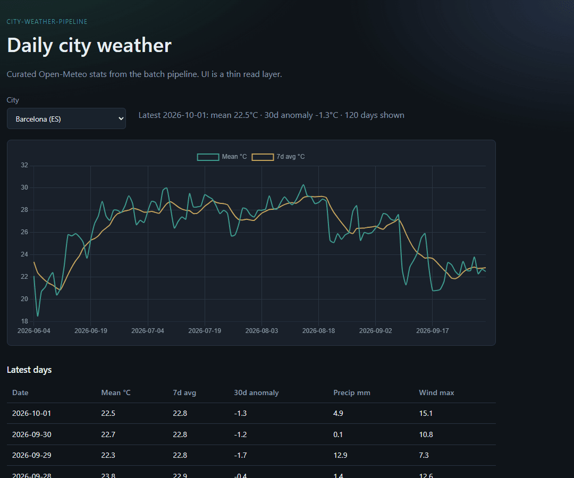The height and width of the screenshot is (478, 574).
Task: Click the 2026-08-18 x-axis label
Action: point(318,330)
